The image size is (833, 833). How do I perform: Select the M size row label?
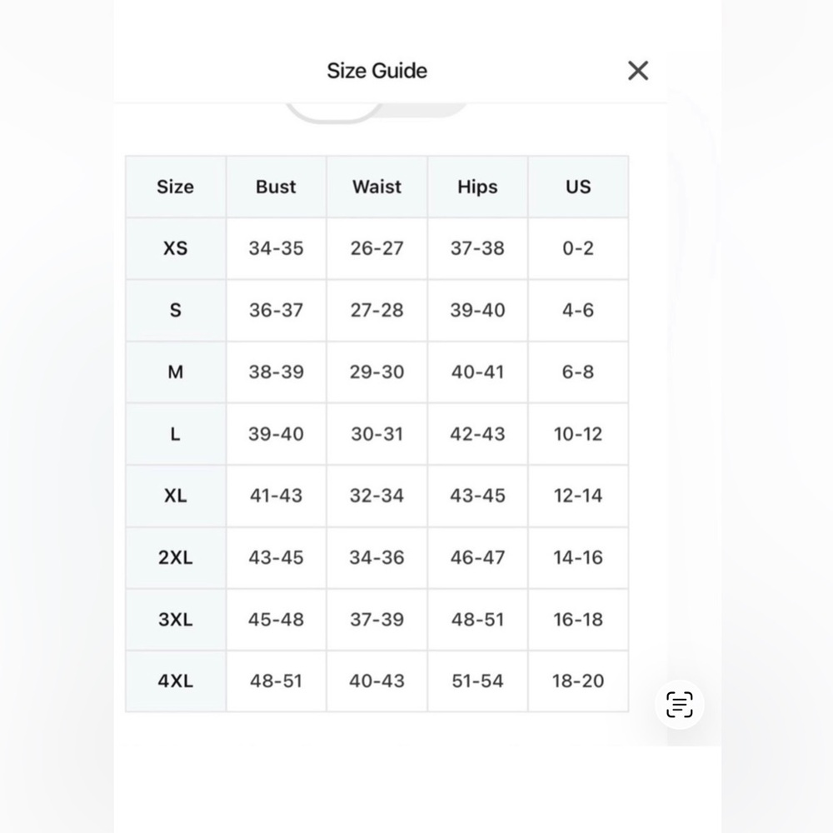175,372
